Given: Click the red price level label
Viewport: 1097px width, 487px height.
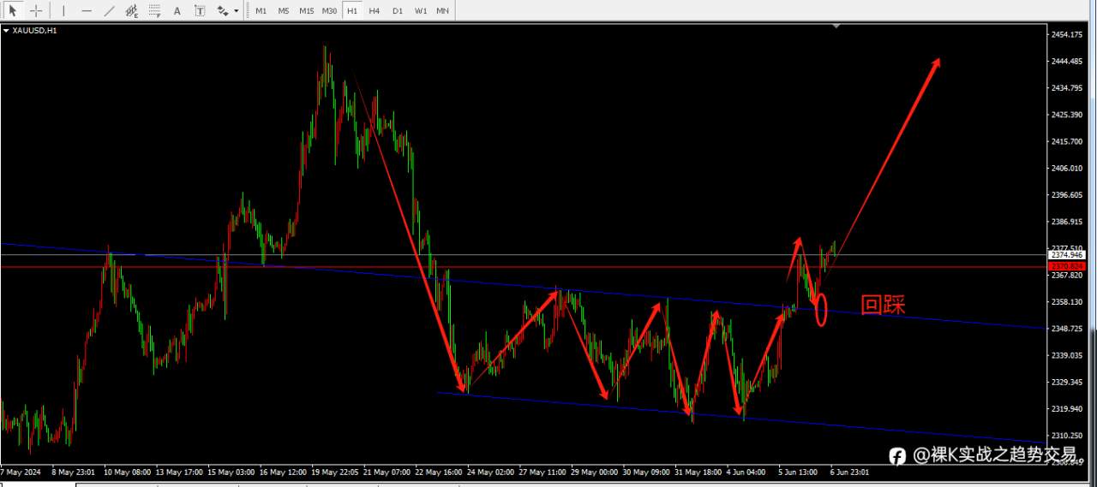Looking at the screenshot, I should [x=1067, y=266].
